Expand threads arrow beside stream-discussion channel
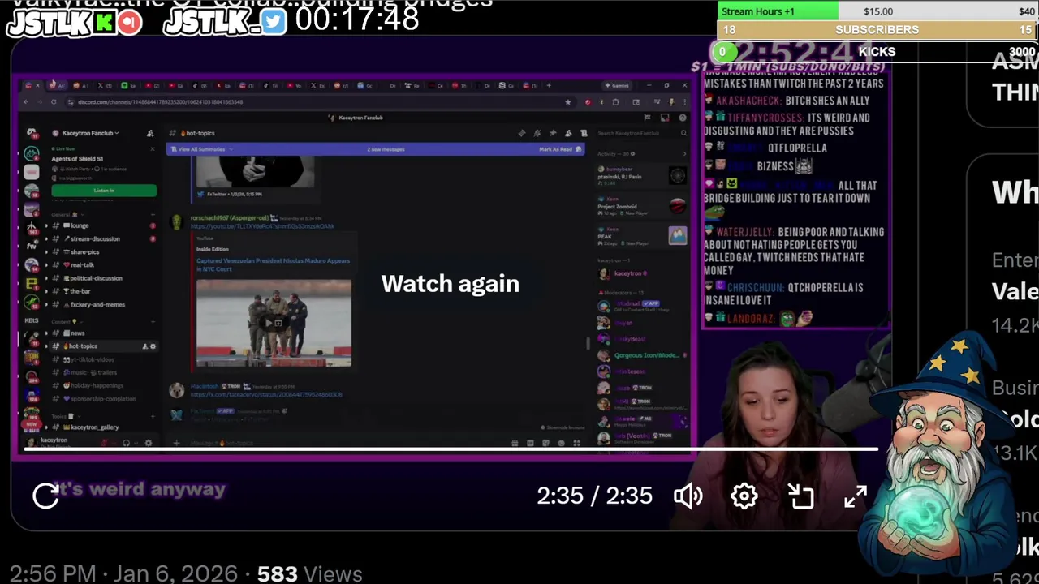The height and width of the screenshot is (584, 1039). pos(47,238)
